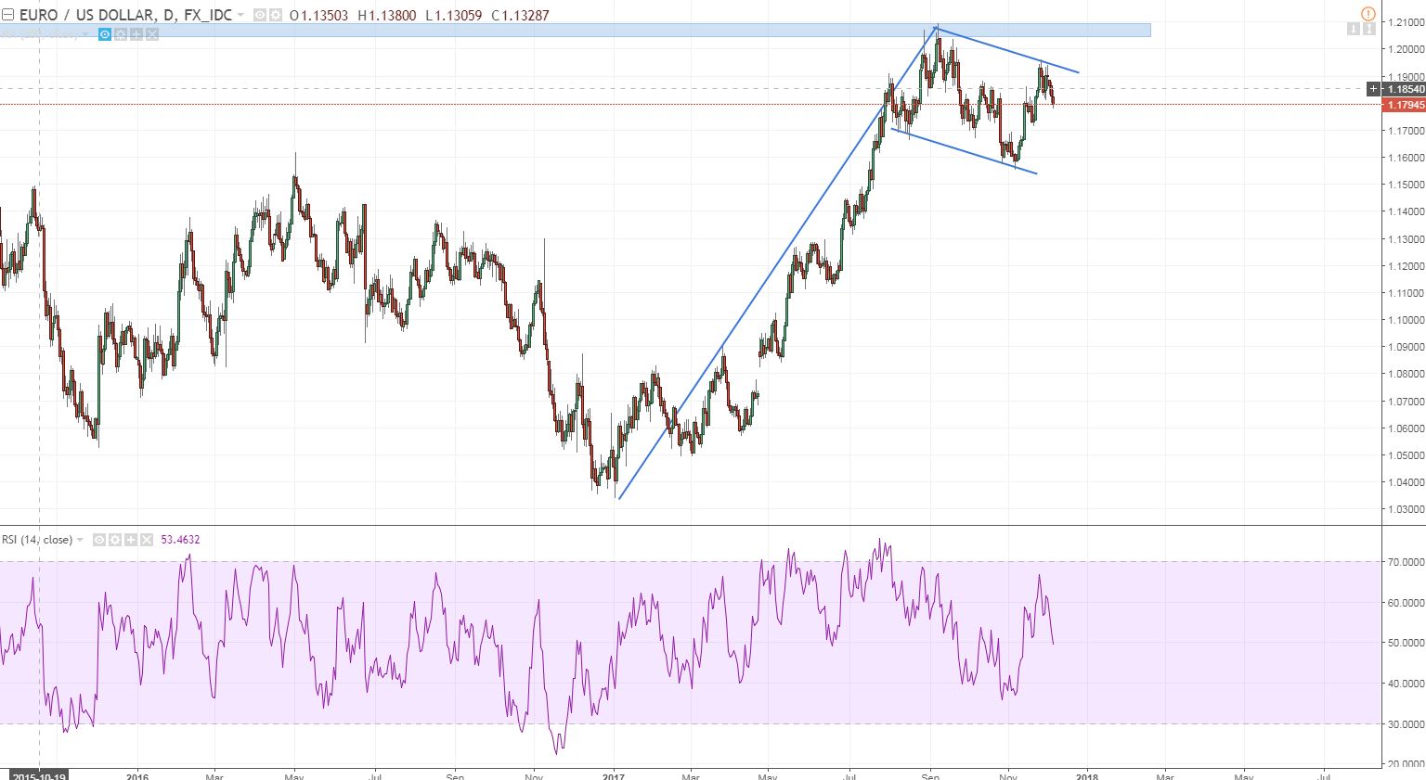Click the 1.18540 crosshair price label
The image size is (1426, 780).
(1406, 89)
